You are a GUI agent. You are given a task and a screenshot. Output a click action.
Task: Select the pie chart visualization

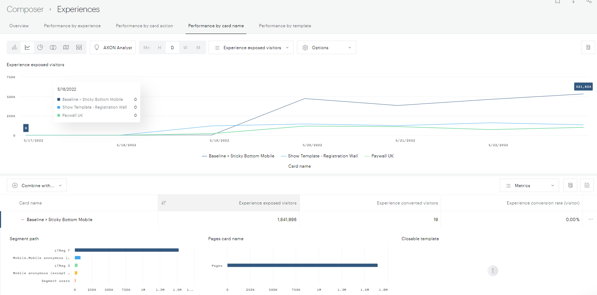pos(40,47)
